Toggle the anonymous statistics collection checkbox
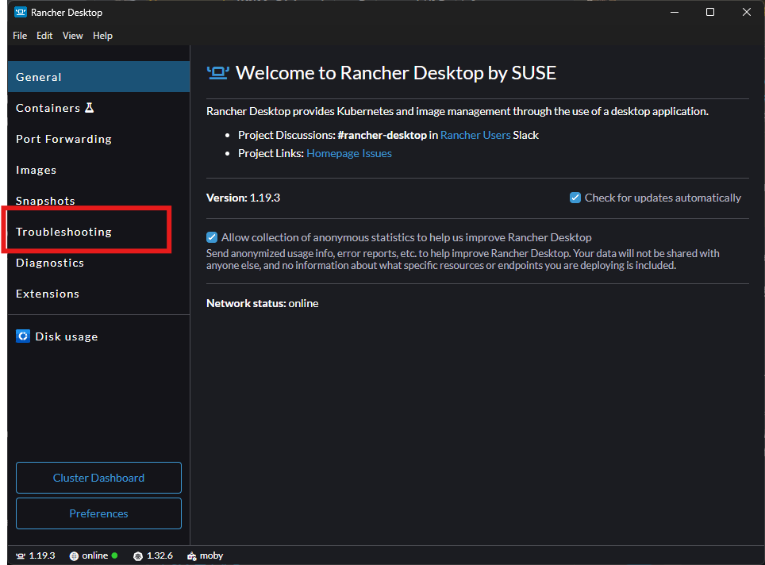This screenshot has width=765, height=565. click(x=212, y=237)
